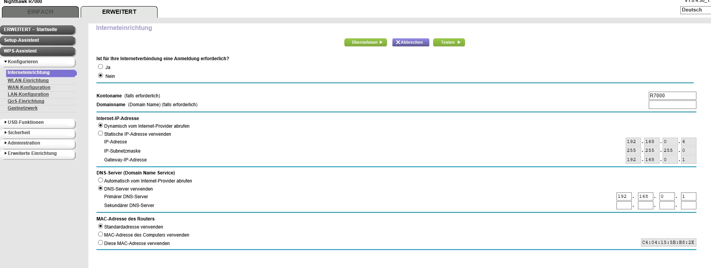Image resolution: width=711 pixels, height=268 pixels.
Task: Open WLAN-Einrichtung link
Action: tap(28, 81)
